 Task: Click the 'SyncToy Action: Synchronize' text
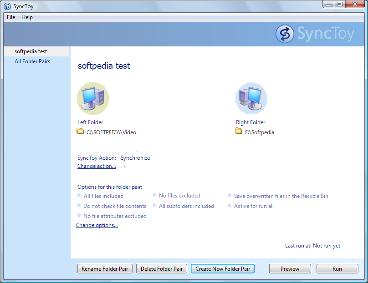[113, 158]
